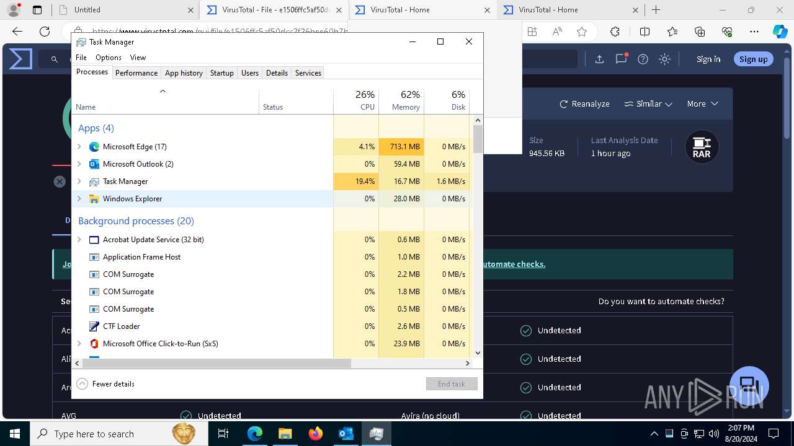This screenshot has width=794, height=446.
Task: Click the Acrobat Update Service icon
Action: point(94,240)
